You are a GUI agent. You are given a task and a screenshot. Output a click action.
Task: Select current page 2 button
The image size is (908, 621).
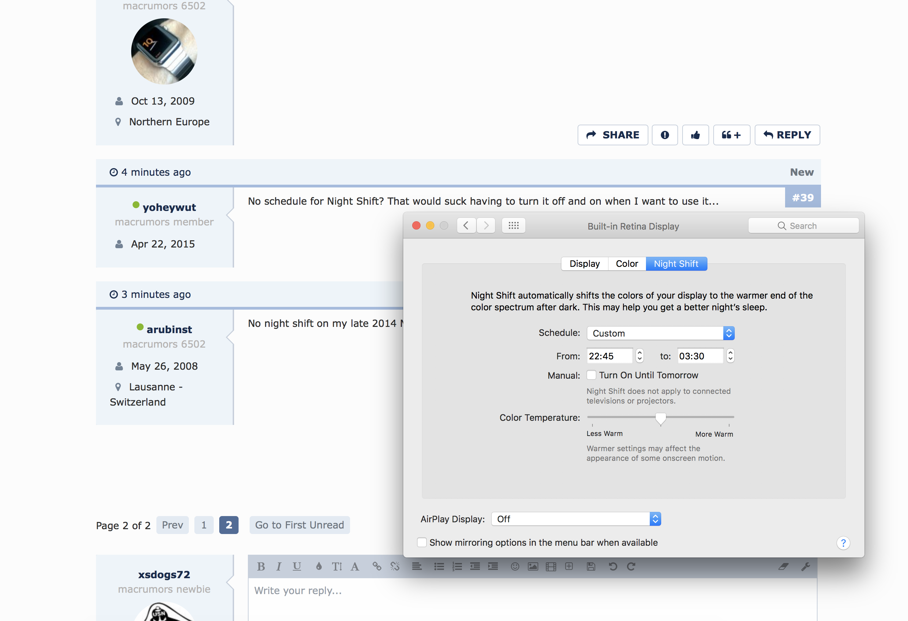tap(229, 525)
